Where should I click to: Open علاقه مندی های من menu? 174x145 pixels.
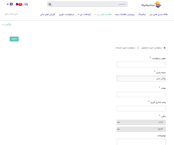coord(158,14)
